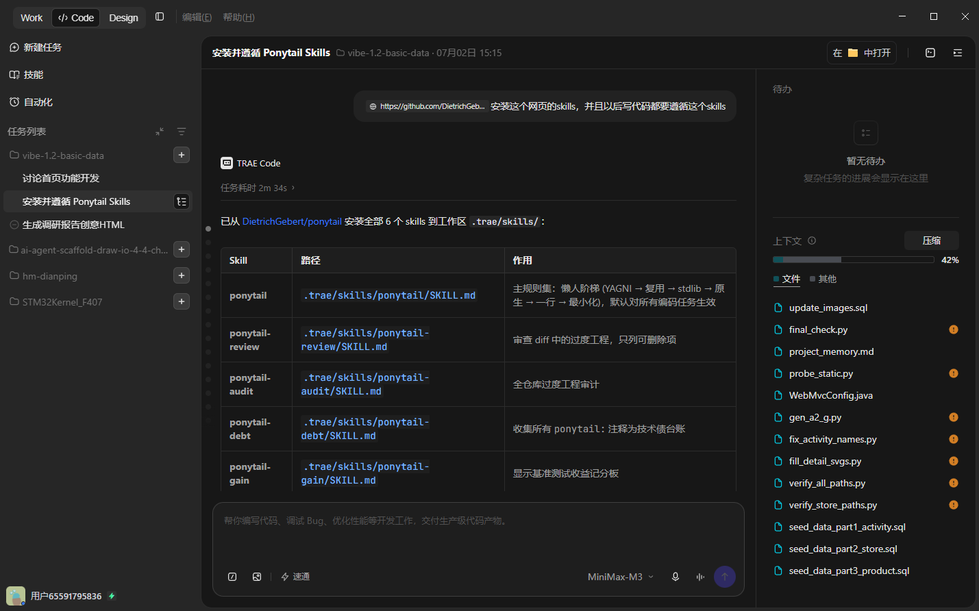The width and height of the screenshot is (979, 611).
Task: Click the 压缩 context button
Action: [x=932, y=240]
